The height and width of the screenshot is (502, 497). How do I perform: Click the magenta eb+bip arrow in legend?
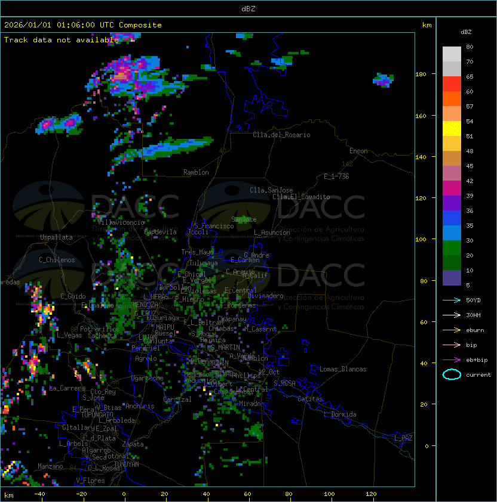pos(452,360)
